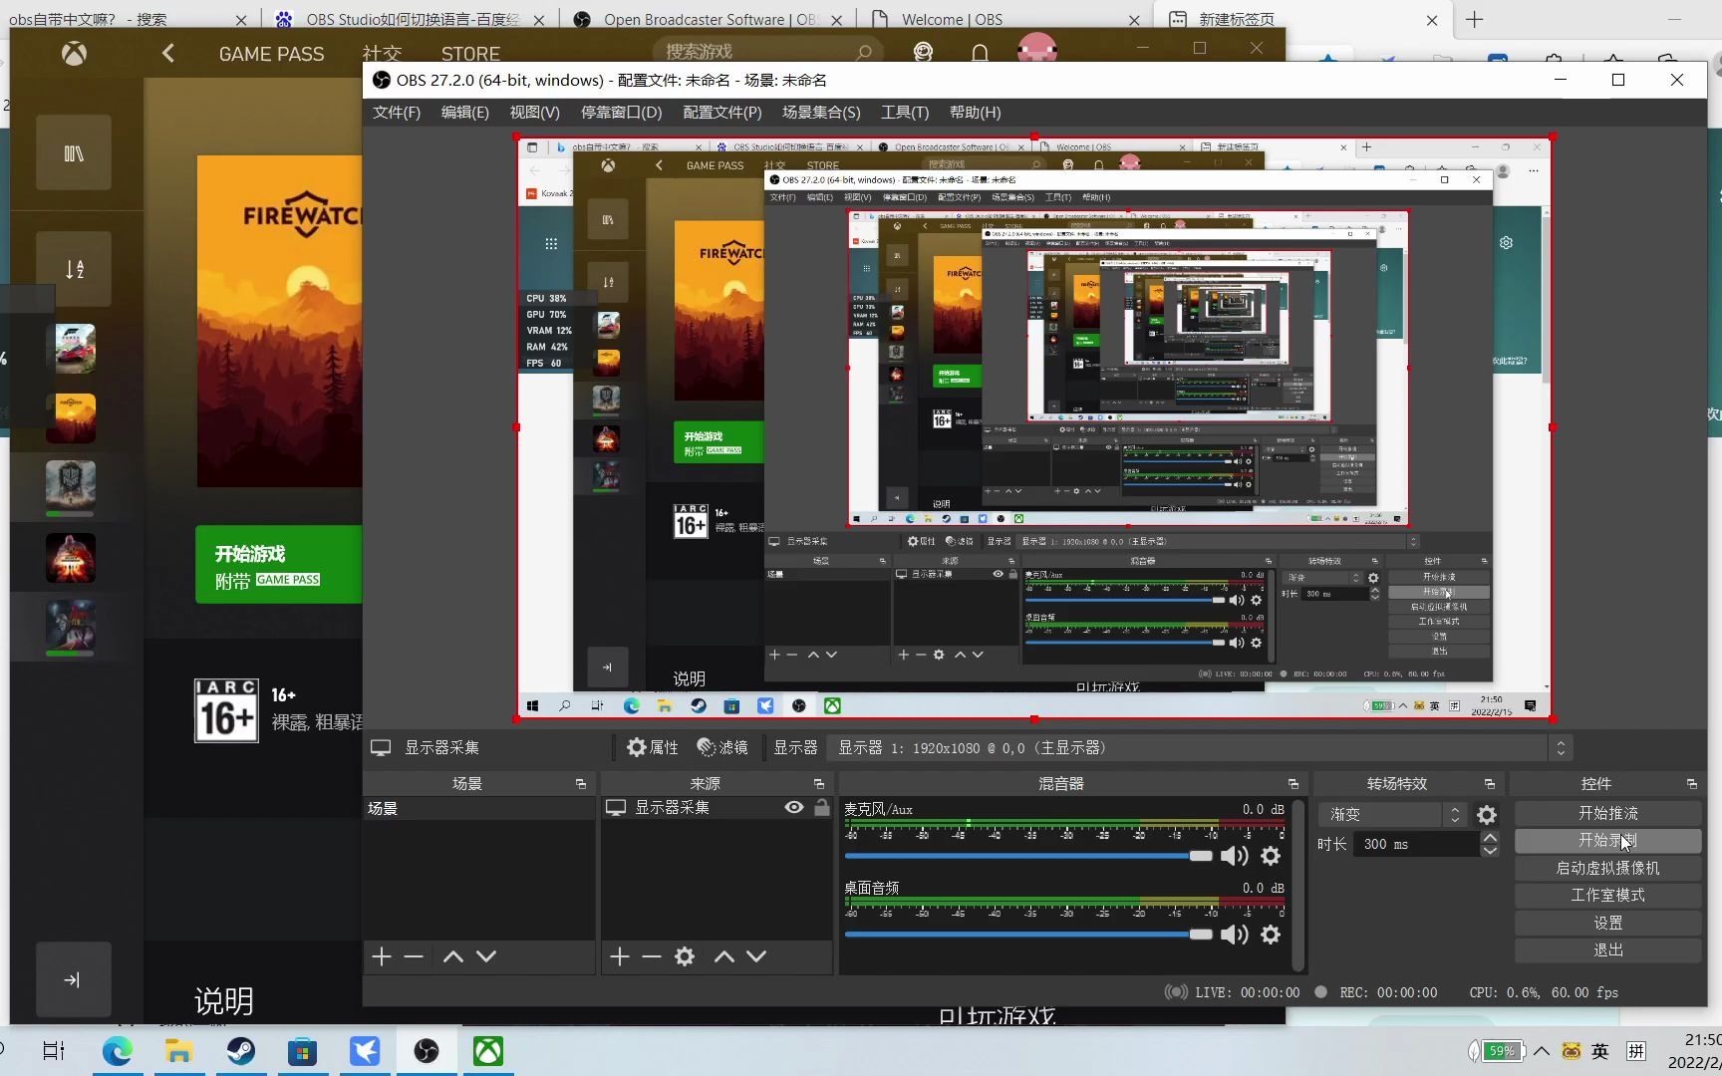Click 退出 exit button

1607,950
